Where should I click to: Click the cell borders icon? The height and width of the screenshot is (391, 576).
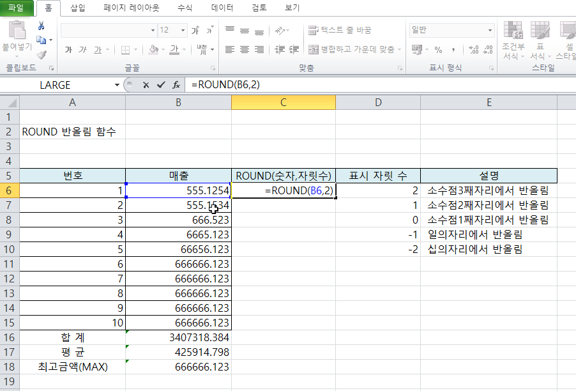point(125,50)
